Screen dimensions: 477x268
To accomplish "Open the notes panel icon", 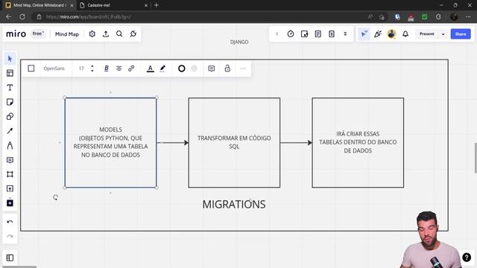I will click(318, 34).
